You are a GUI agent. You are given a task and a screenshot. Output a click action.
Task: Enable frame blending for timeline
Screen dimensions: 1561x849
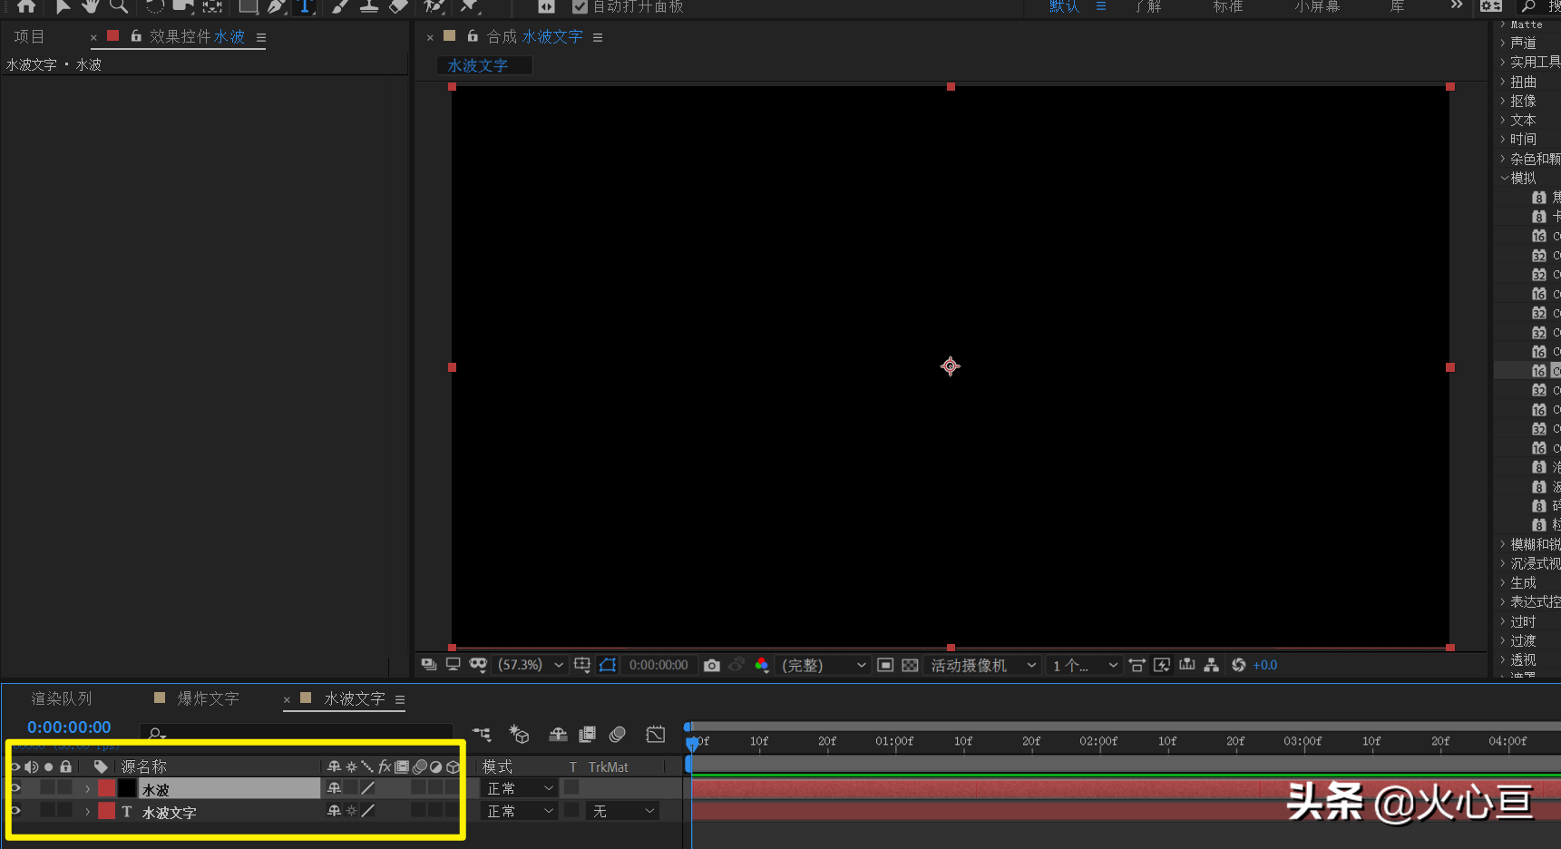[x=588, y=734]
